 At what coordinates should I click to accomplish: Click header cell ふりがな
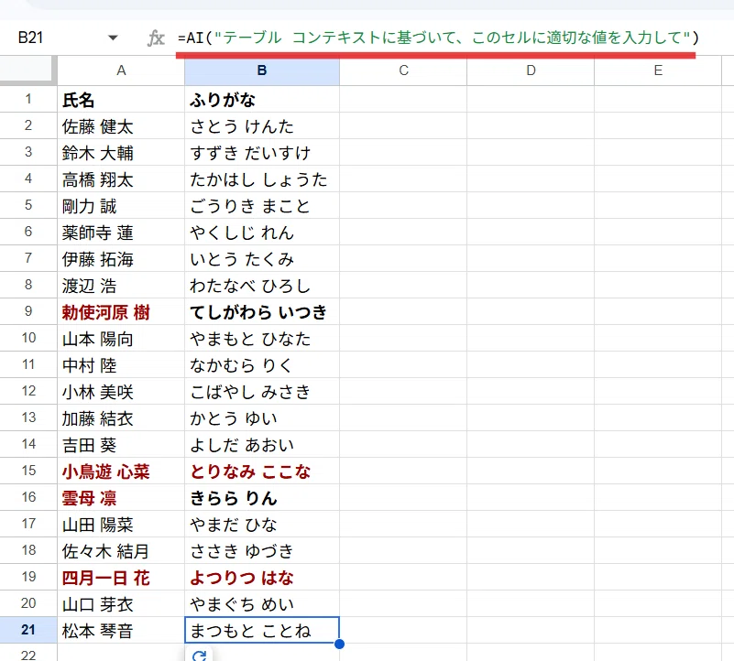[x=262, y=99]
